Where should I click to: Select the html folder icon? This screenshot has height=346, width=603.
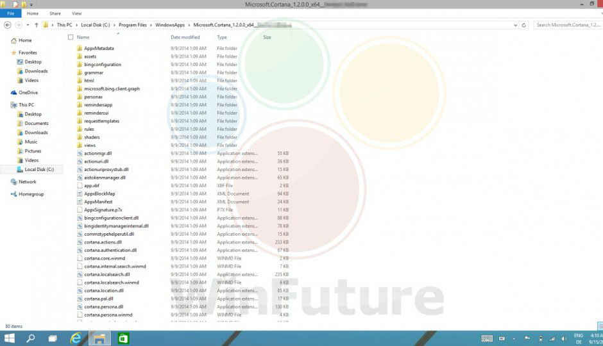80,81
